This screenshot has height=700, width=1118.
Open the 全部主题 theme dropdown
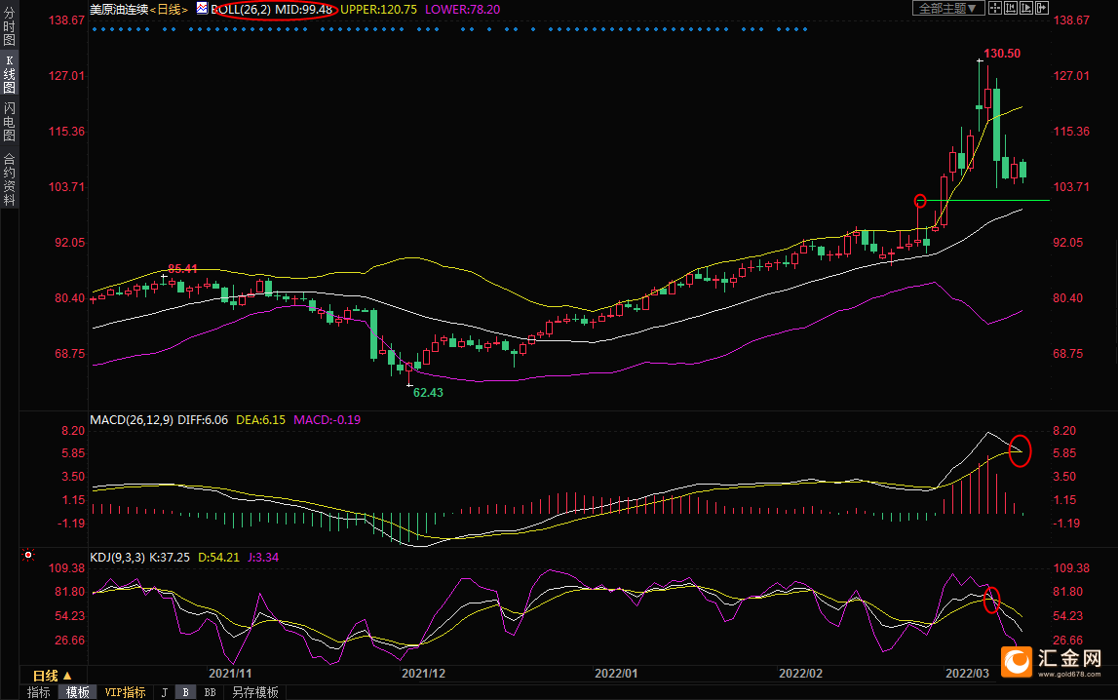tap(947, 8)
